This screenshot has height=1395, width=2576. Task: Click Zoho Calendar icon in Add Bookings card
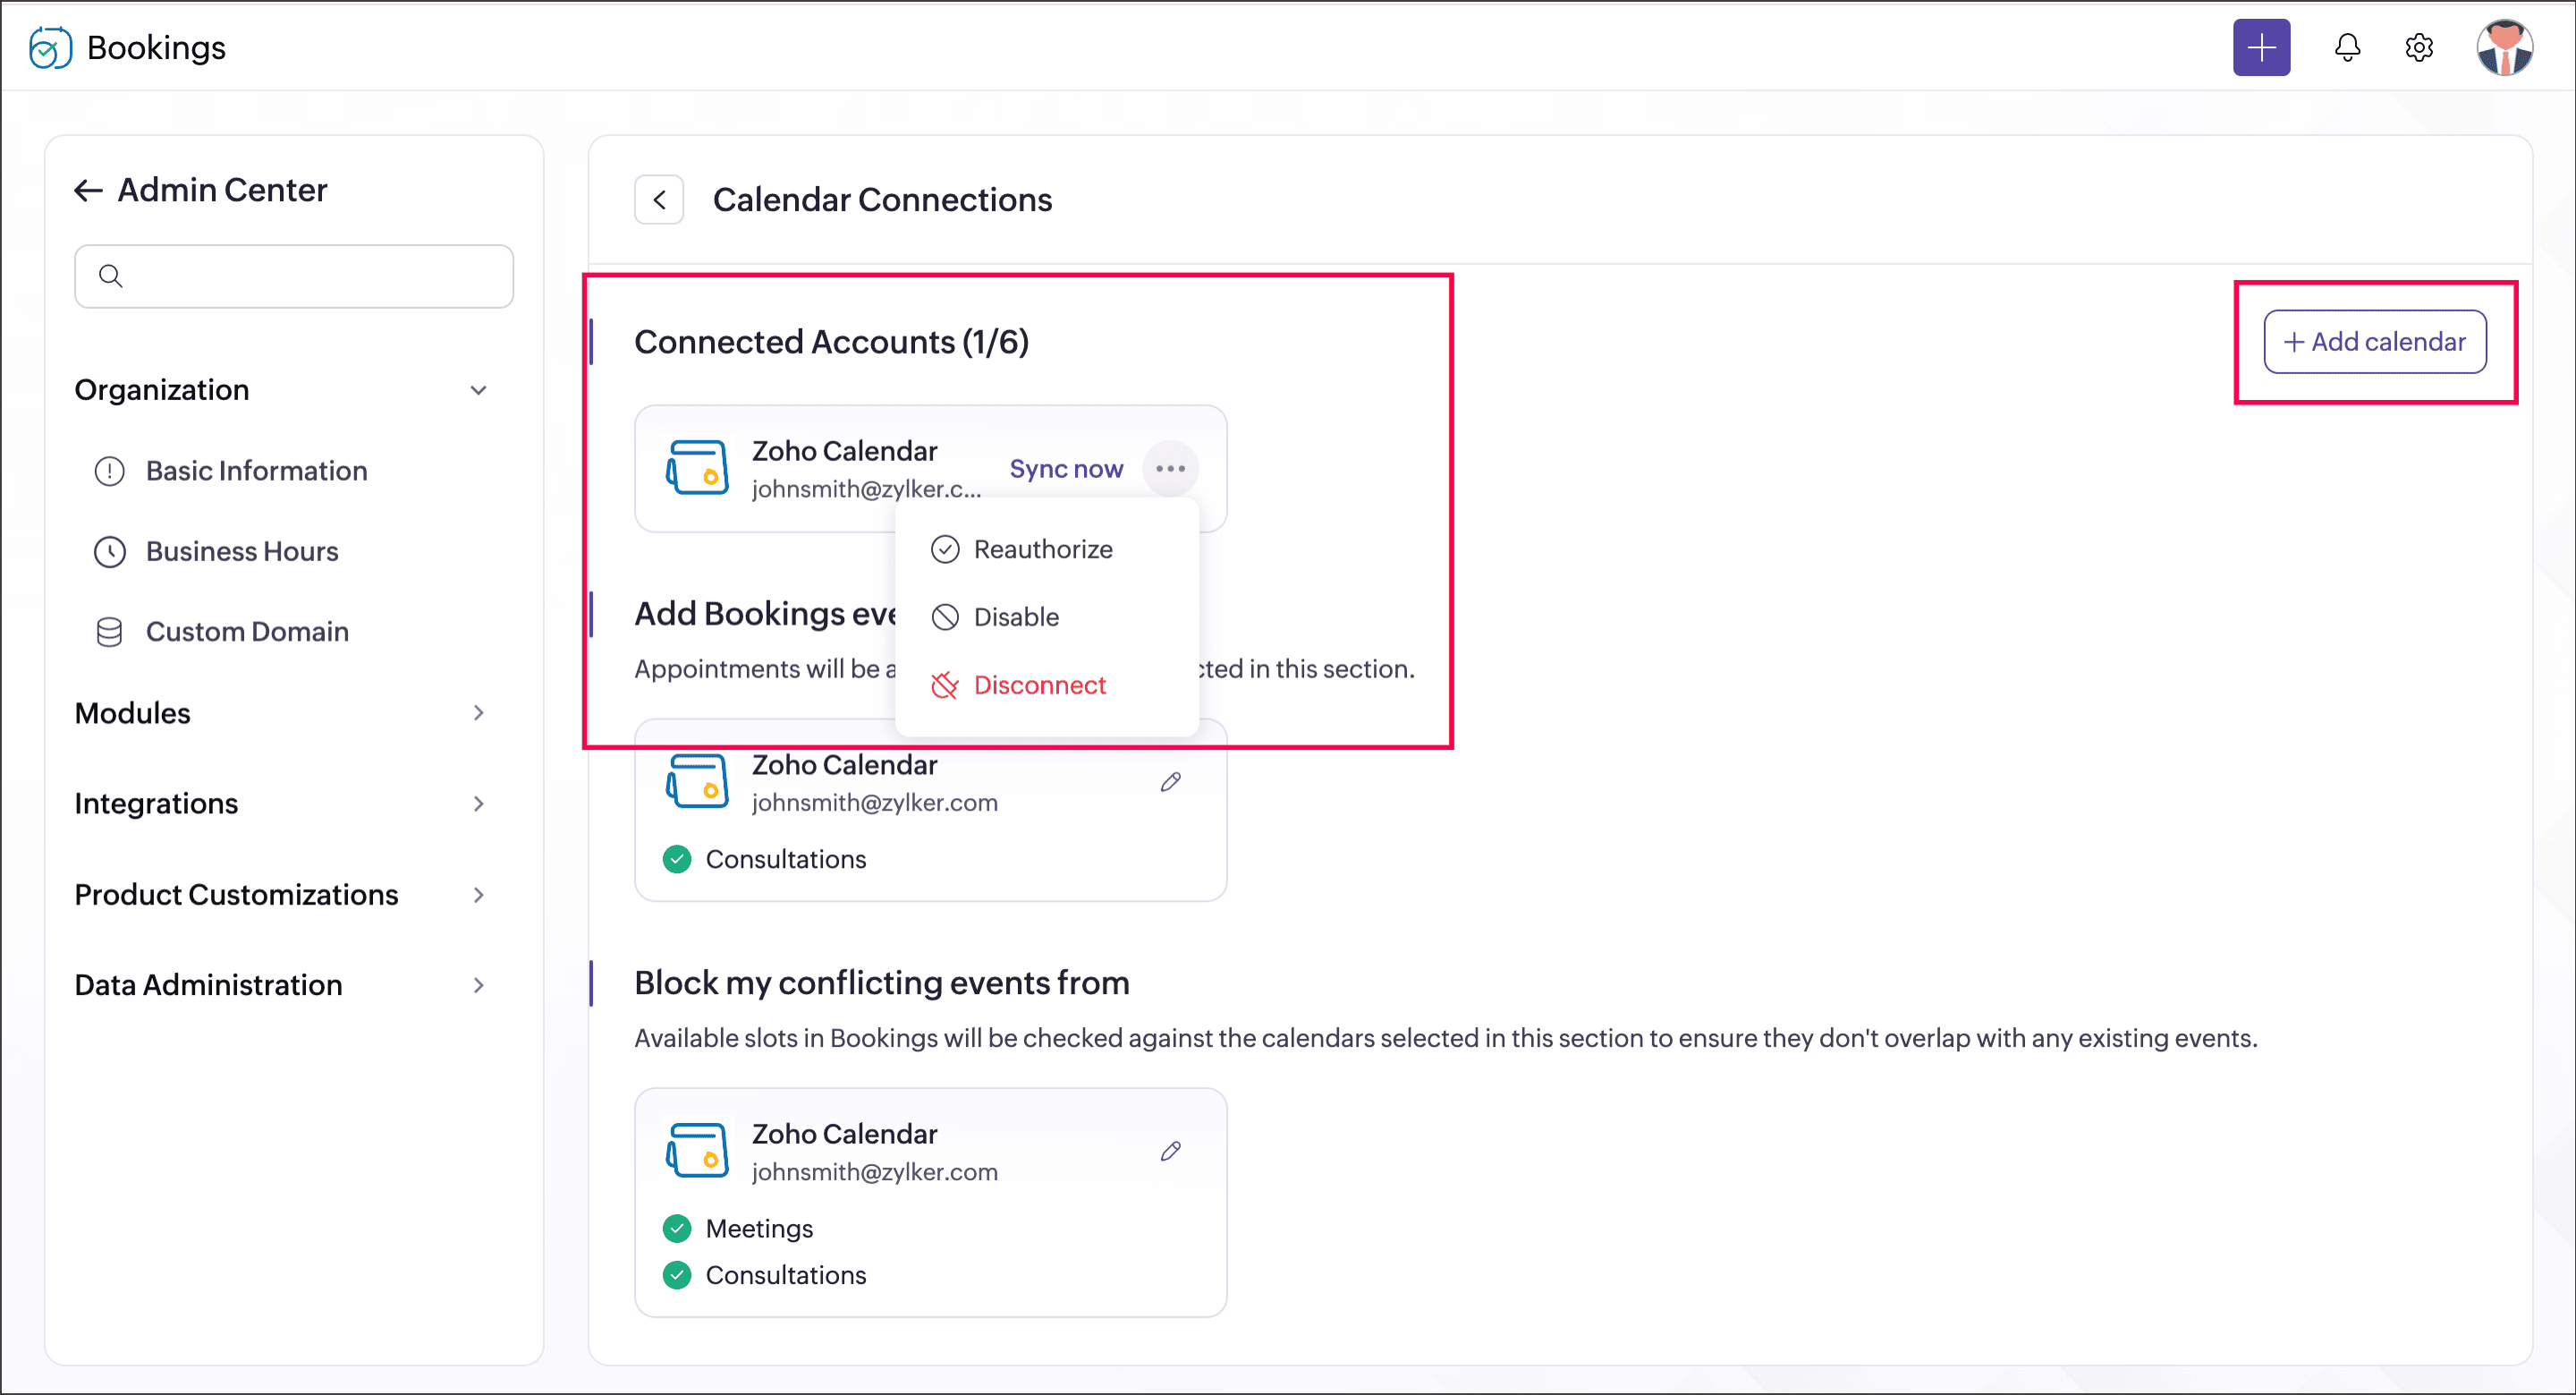click(697, 781)
